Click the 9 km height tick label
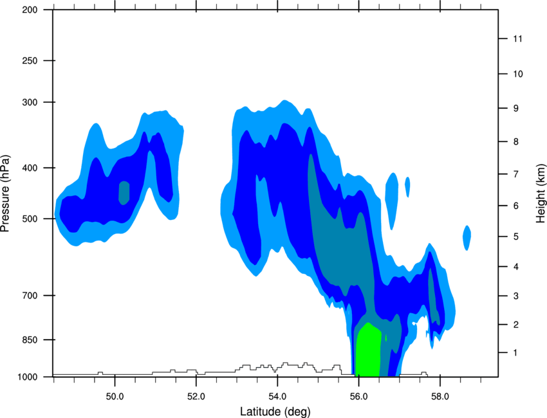 pos(516,109)
